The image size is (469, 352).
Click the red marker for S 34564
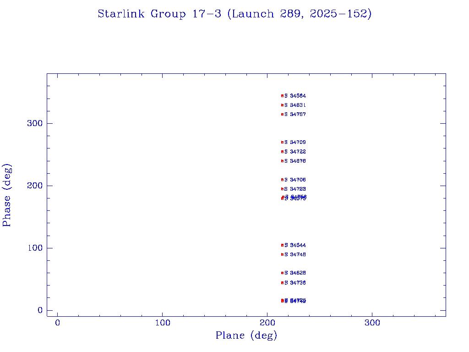283,96
